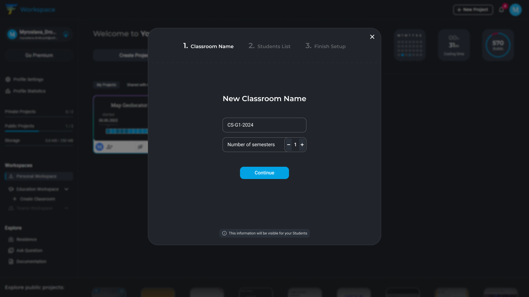Expand the Education Workspace chevron
Image resolution: width=529 pixels, height=297 pixels.
pyautogui.click(x=66, y=189)
